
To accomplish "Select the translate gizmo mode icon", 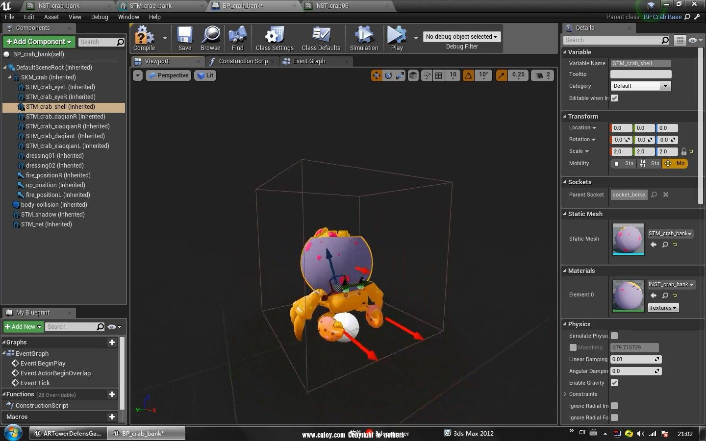I will point(376,75).
